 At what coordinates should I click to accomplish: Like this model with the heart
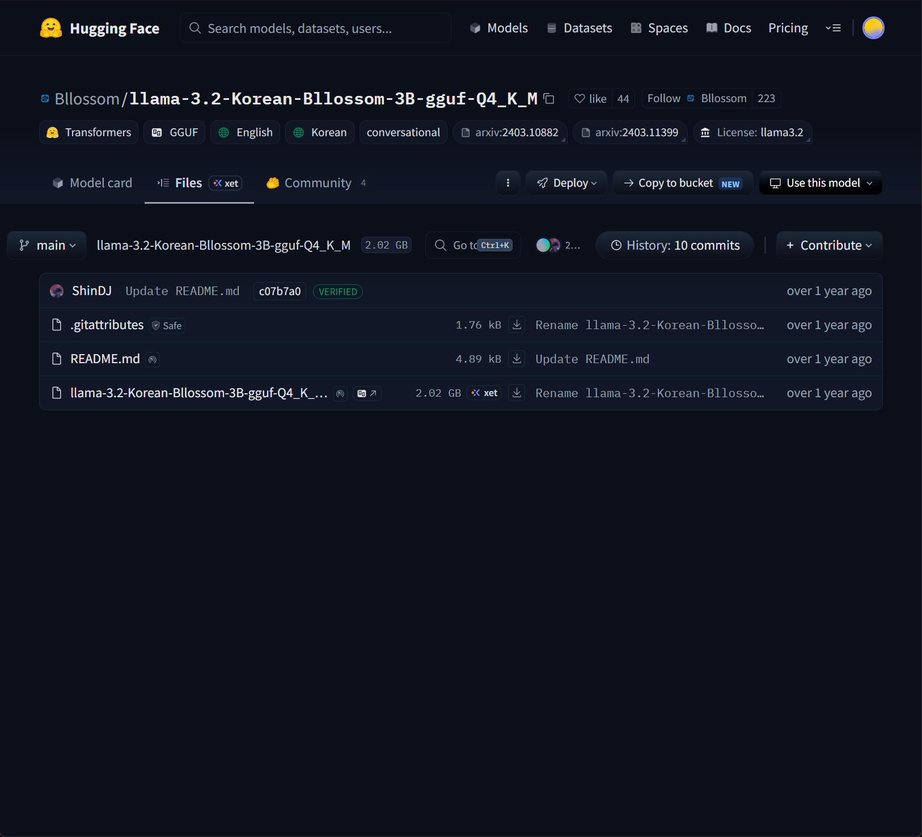tap(590, 99)
